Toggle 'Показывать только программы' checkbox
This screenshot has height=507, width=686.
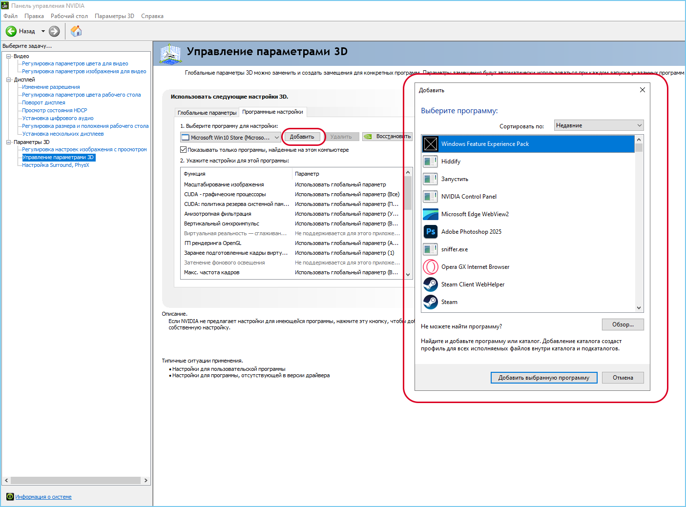(184, 150)
